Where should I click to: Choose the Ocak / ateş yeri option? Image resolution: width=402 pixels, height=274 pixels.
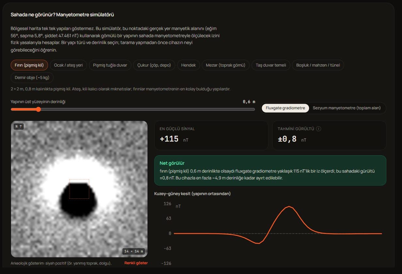69,65
